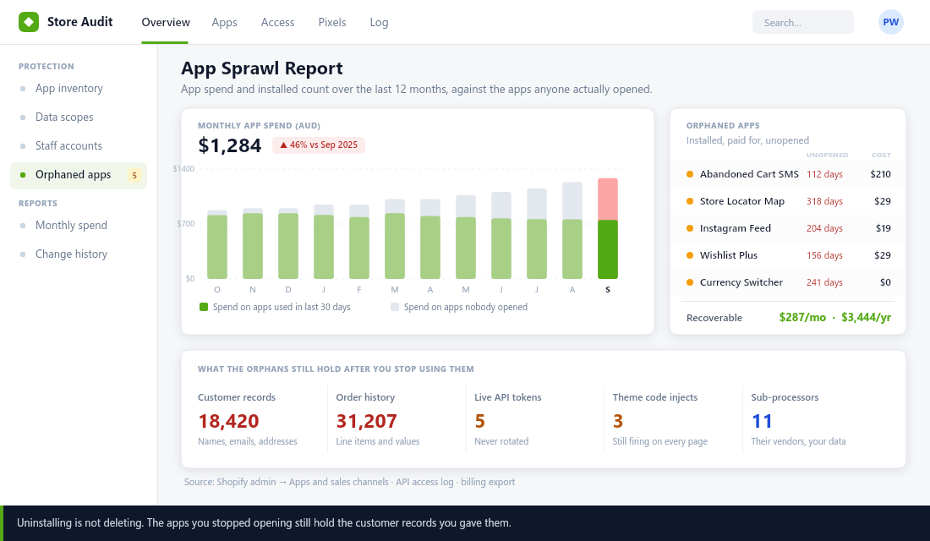The width and height of the screenshot is (930, 541).
Task: Switch to the Overview tab
Action: [166, 22]
